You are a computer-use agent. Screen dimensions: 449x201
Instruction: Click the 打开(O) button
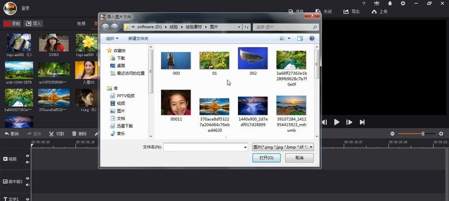coord(266,158)
